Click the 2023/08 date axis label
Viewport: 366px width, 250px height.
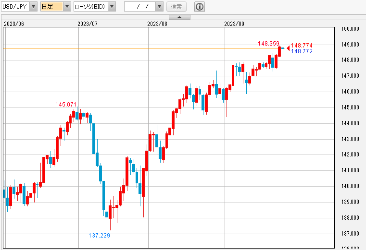pyautogui.click(x=157, y=24)
